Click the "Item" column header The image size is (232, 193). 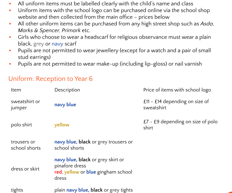tap(16, 90)
